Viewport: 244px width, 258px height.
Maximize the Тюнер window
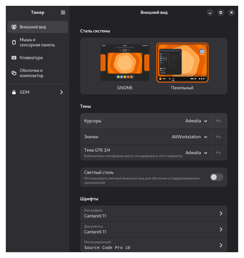(221, 12)
